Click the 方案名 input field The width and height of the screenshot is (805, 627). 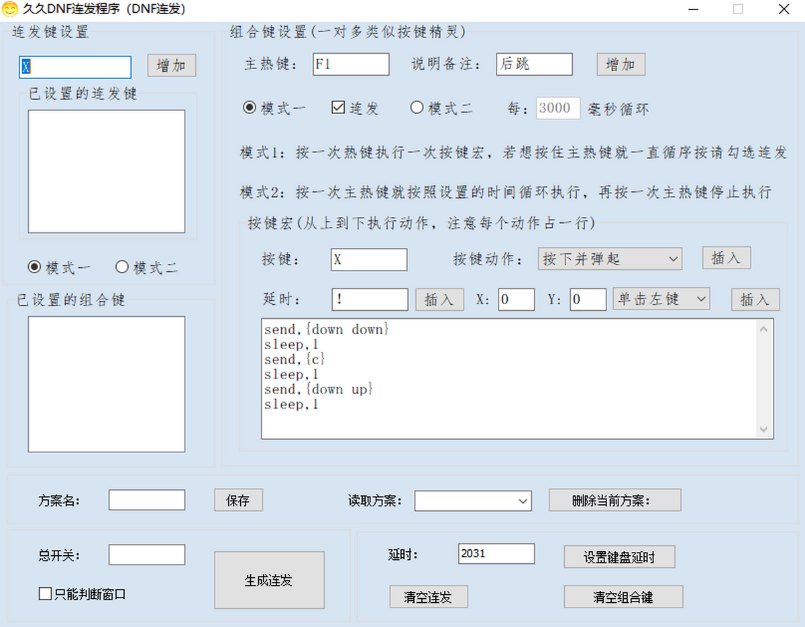tap(147, 500)
